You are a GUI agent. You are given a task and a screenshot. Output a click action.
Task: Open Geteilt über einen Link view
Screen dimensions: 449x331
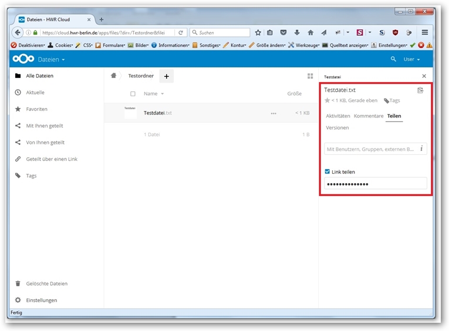[x=52, y=158]
